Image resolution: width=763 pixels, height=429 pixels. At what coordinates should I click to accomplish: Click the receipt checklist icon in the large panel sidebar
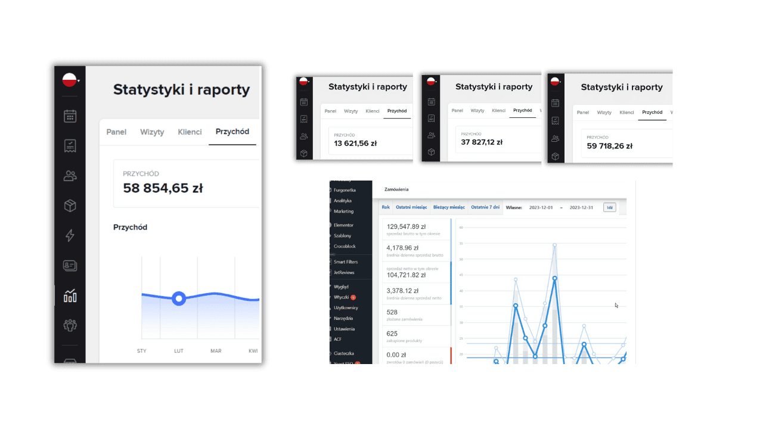70,145
